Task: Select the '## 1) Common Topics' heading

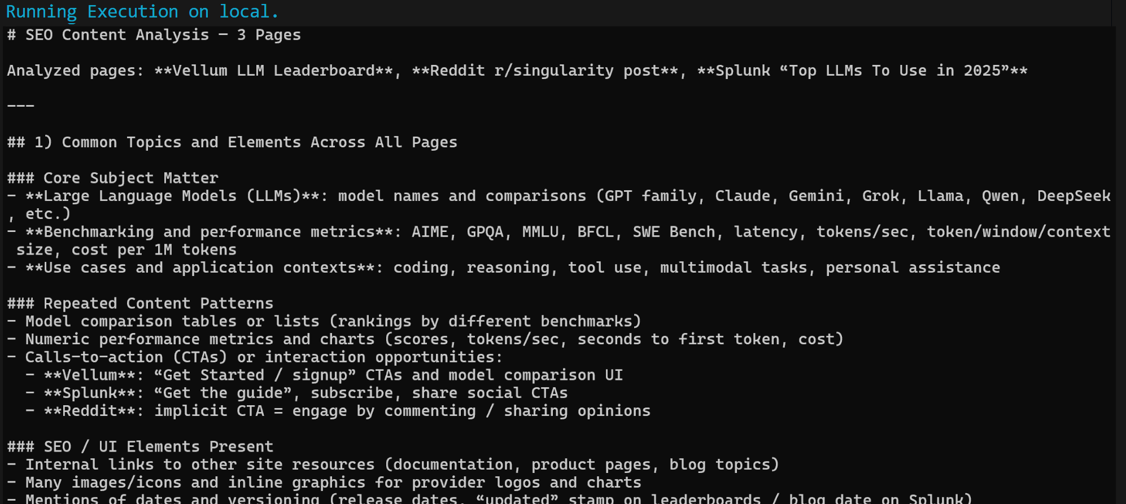Action: point(232,142)
